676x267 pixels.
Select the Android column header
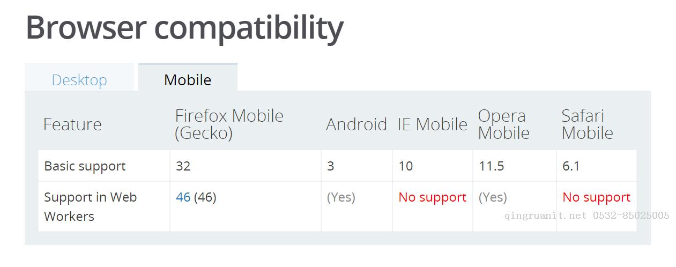[356, 124]
